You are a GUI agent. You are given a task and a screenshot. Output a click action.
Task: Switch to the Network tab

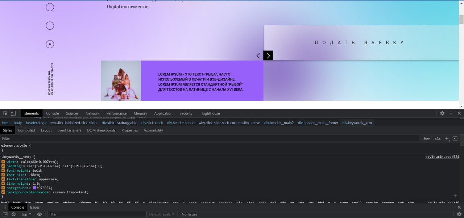pos(92,113)
